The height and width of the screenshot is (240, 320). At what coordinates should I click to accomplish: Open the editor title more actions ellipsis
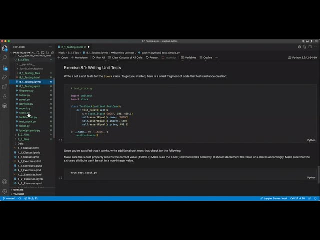coord(315,47)
